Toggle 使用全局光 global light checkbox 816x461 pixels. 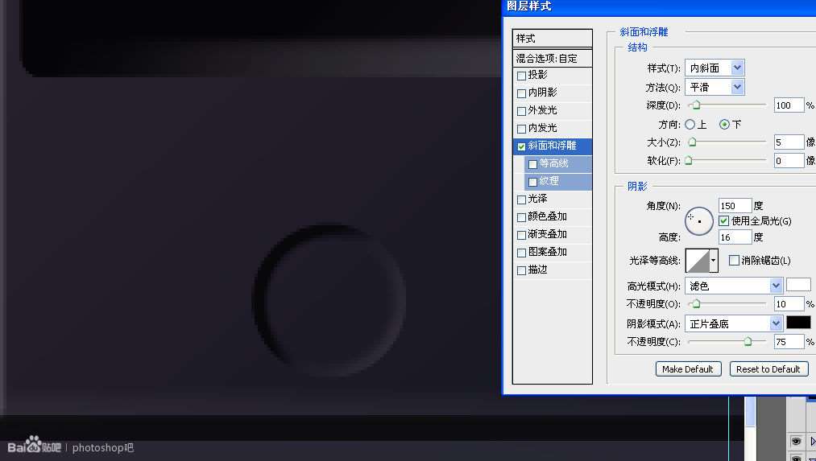point(723,221)
